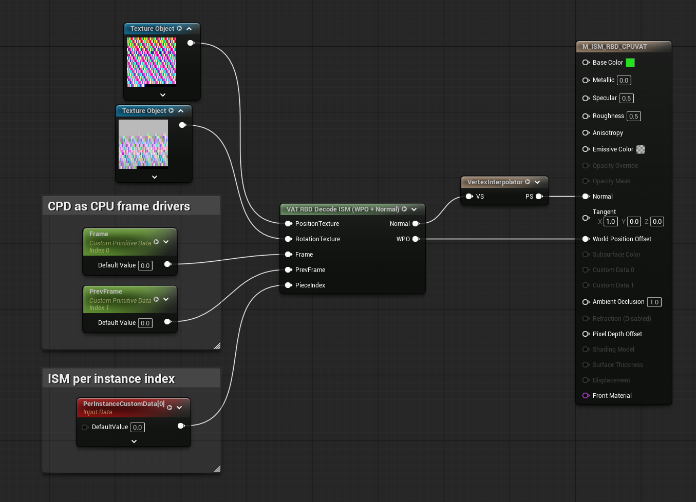Select the top Texture Object thumbnail

(152, 62)
